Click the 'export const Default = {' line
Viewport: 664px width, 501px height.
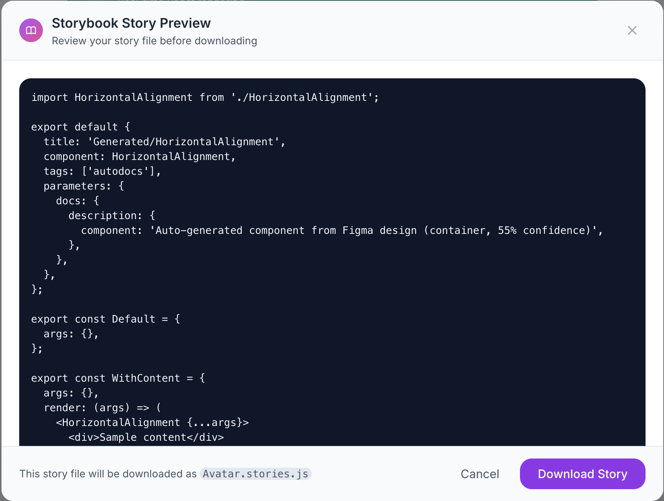106,319
